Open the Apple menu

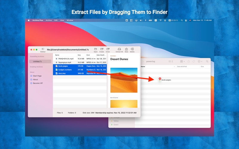tap(28, 20)
